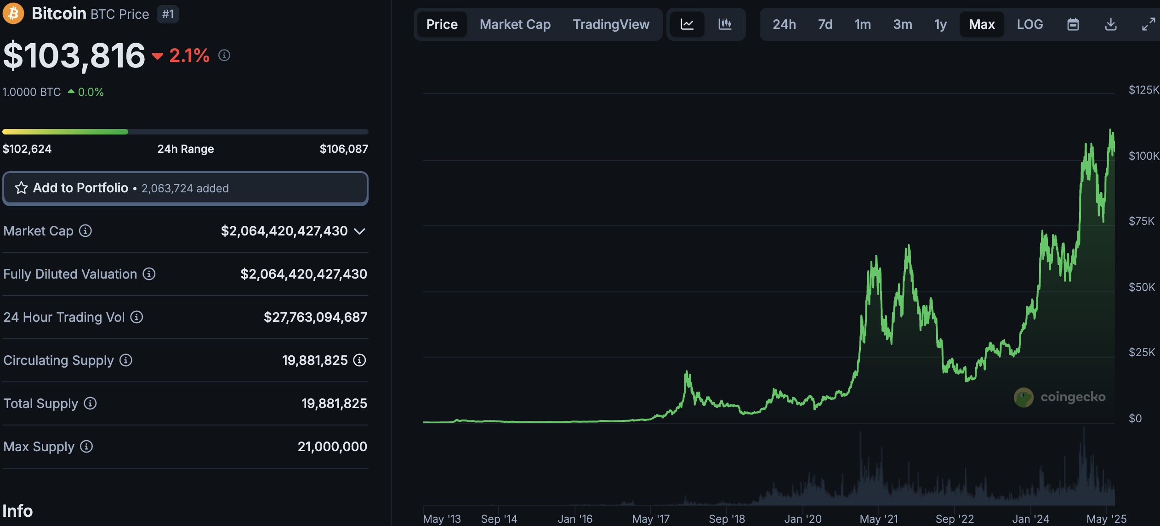The image size is (1160, 526).
Task: Click the 0.0% BTC change value
Action: (x=91, y=92)
